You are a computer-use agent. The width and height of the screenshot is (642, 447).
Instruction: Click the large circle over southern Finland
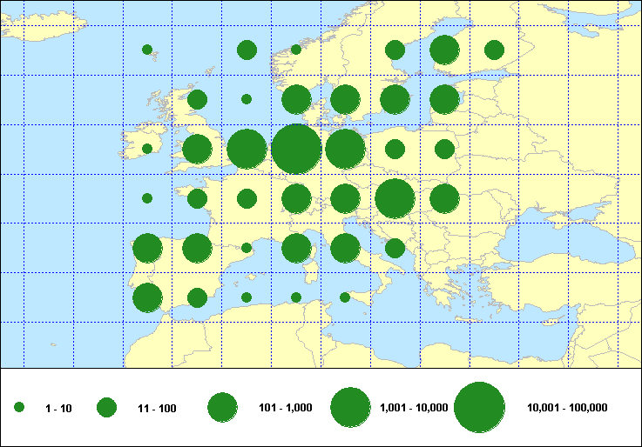(444, 50)
